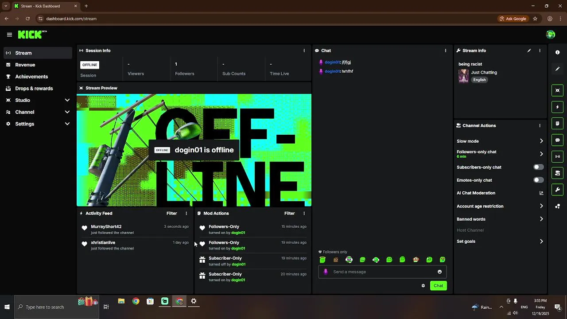Open a new browser tab
Screen dimensions: 567x319
pyautogui.click(x=86, y=6)
